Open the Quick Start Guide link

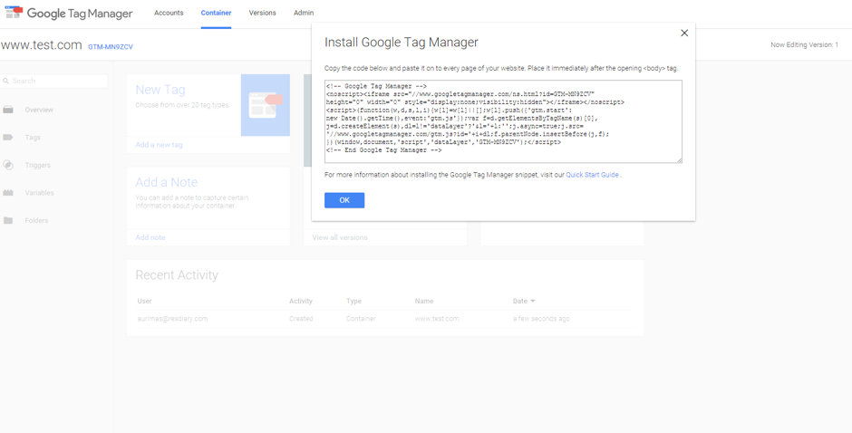point(592,175)
